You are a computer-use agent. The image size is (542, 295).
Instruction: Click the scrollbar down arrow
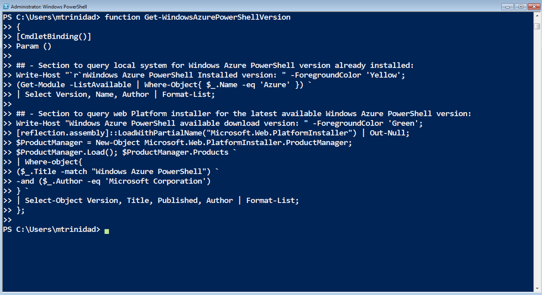(537, 288)
